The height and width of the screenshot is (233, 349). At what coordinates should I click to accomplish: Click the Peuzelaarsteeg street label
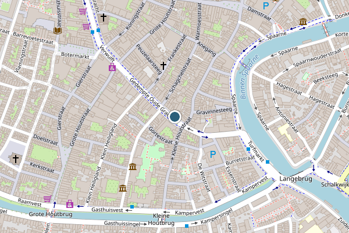tap(148, 59)
